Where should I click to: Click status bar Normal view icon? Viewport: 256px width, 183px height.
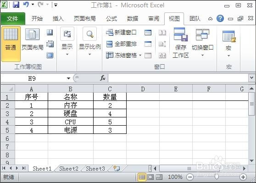pos(142,177)
